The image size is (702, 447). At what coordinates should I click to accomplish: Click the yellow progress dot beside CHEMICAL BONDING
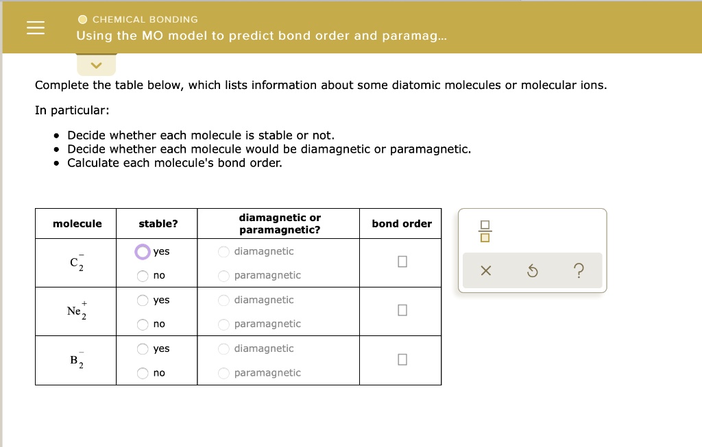coord(82,20)
